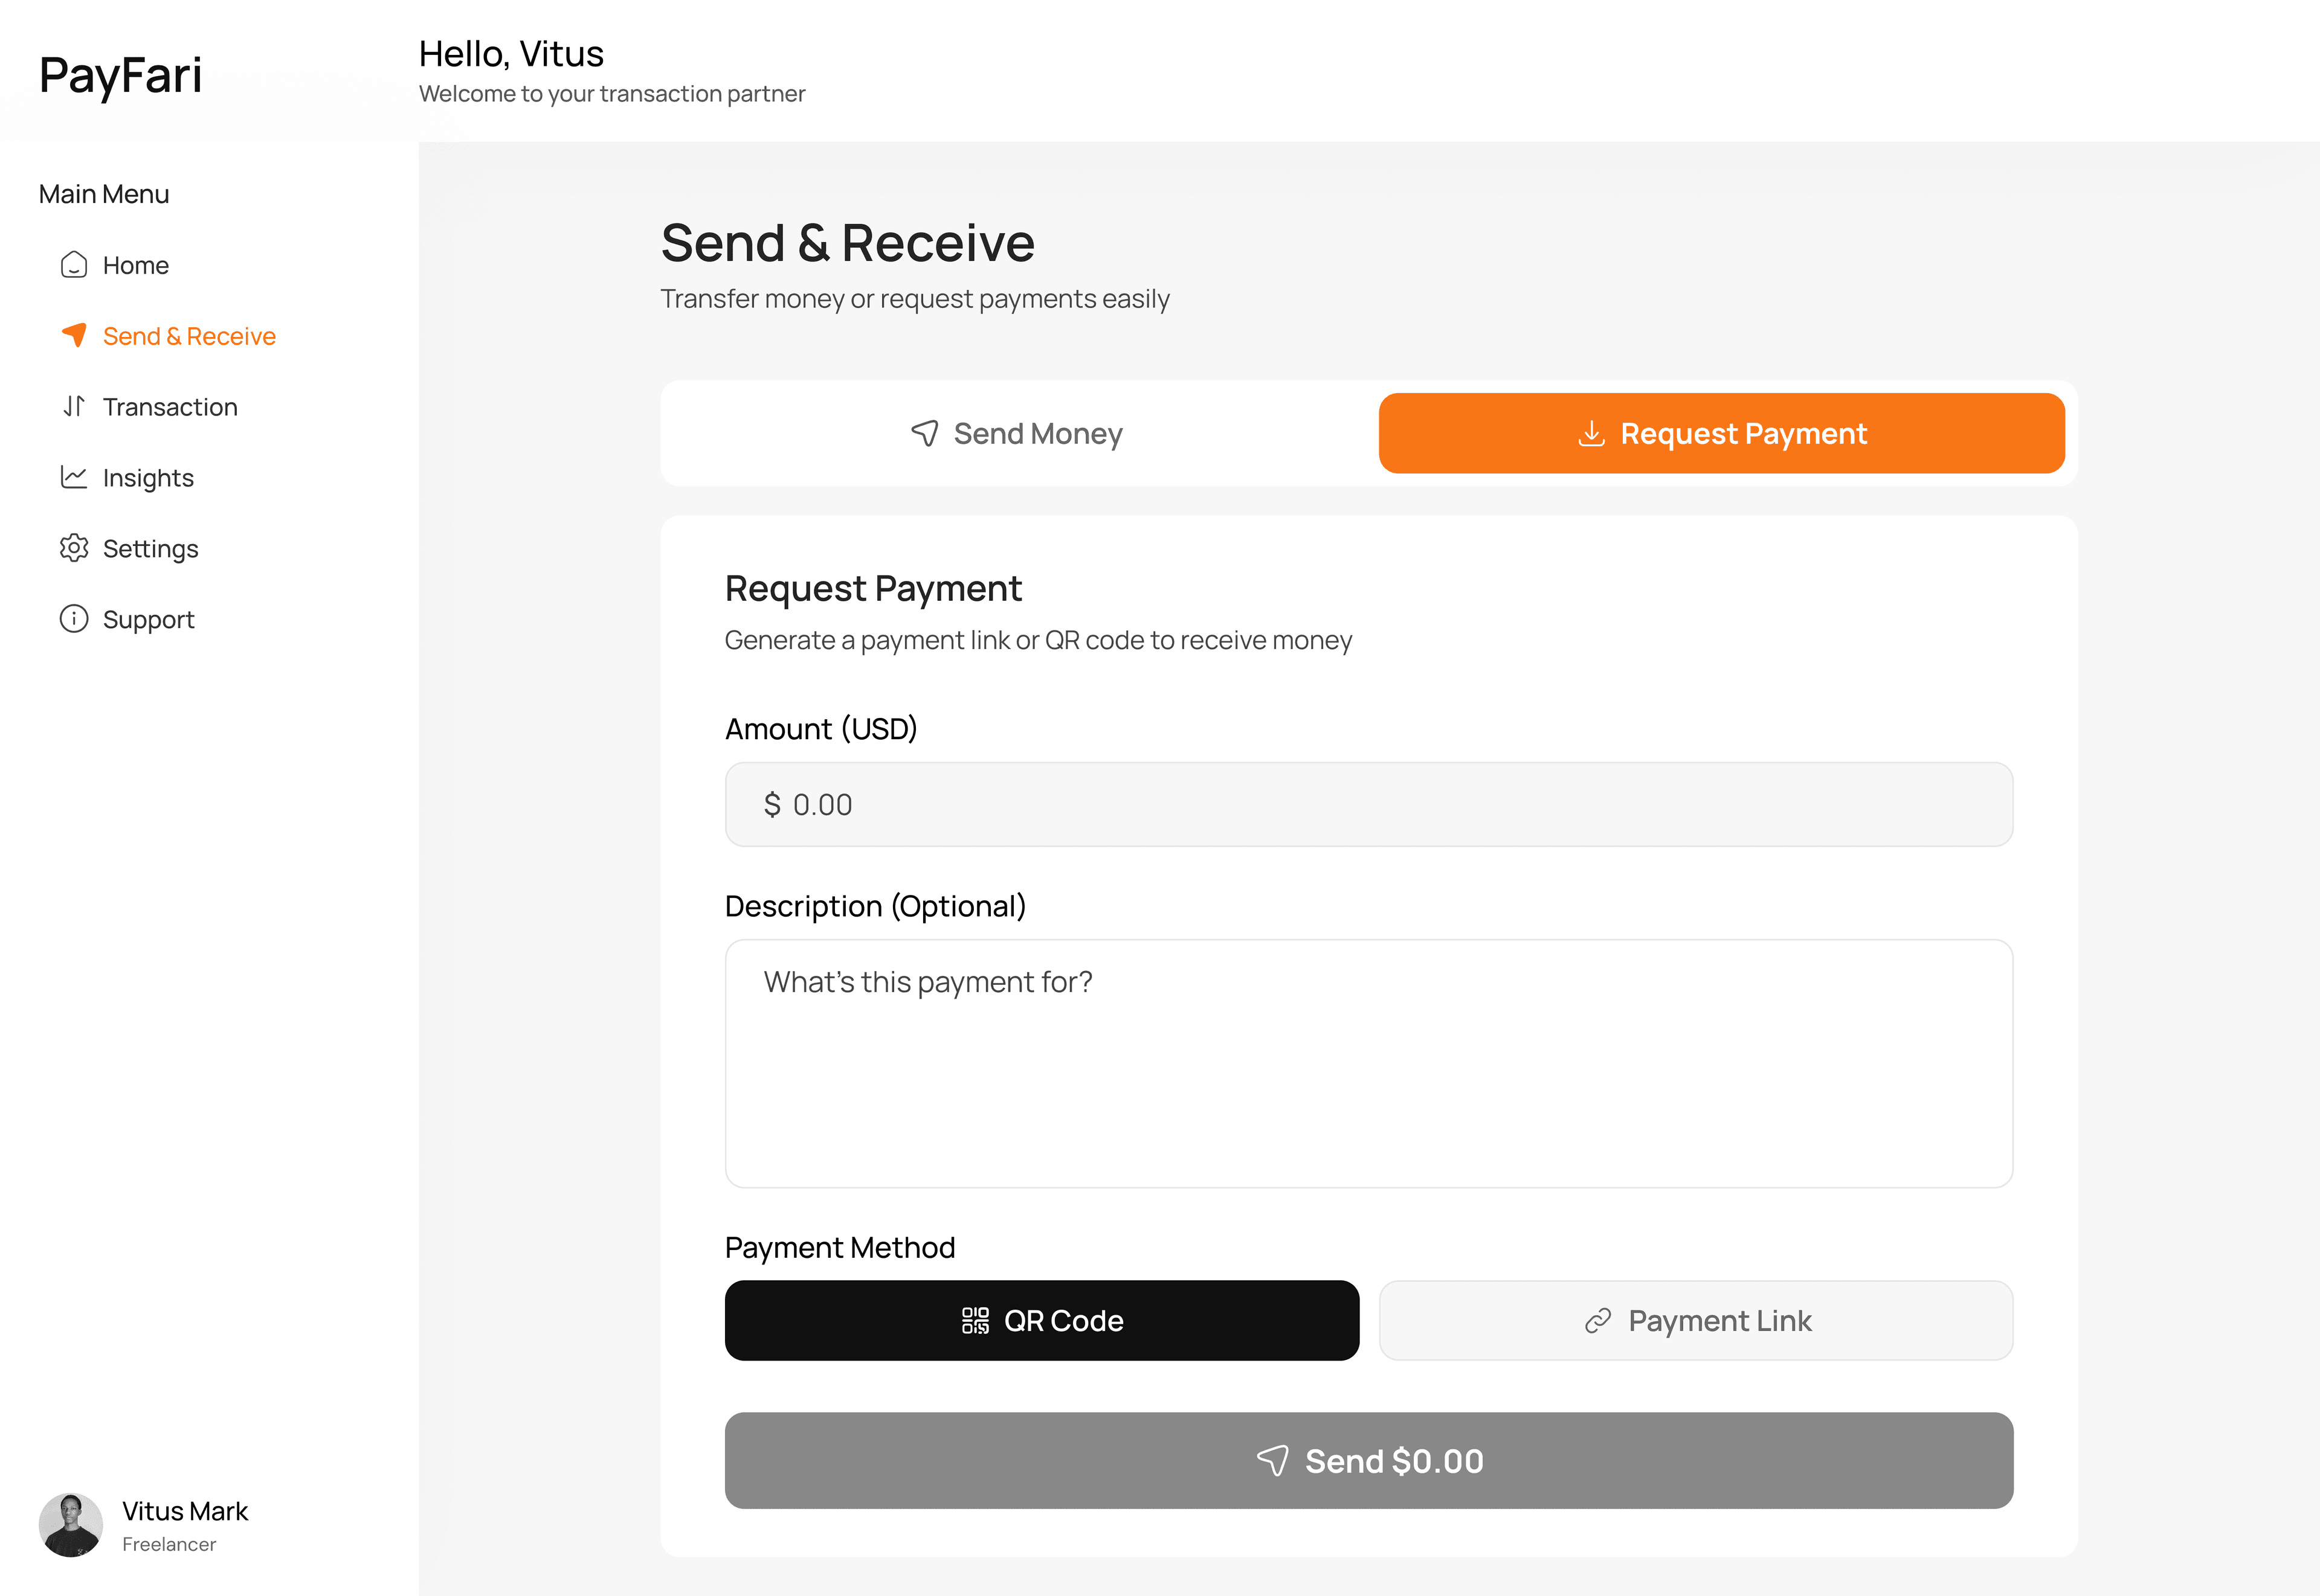Go to Settings in the sidebar
This screenshot has width=2320, height=1596.
[150, 549]
